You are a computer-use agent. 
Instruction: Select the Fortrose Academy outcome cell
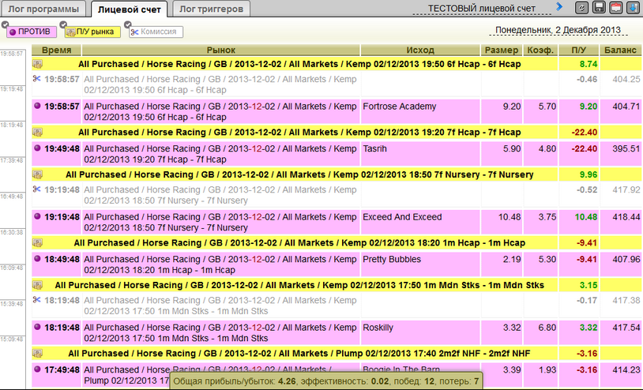pyautogui.click(x=420, y=111)
